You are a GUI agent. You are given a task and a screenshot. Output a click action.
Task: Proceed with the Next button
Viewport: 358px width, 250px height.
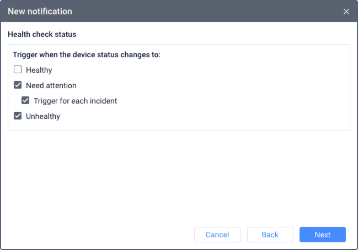pyautogui.click(x=323, y=235)
